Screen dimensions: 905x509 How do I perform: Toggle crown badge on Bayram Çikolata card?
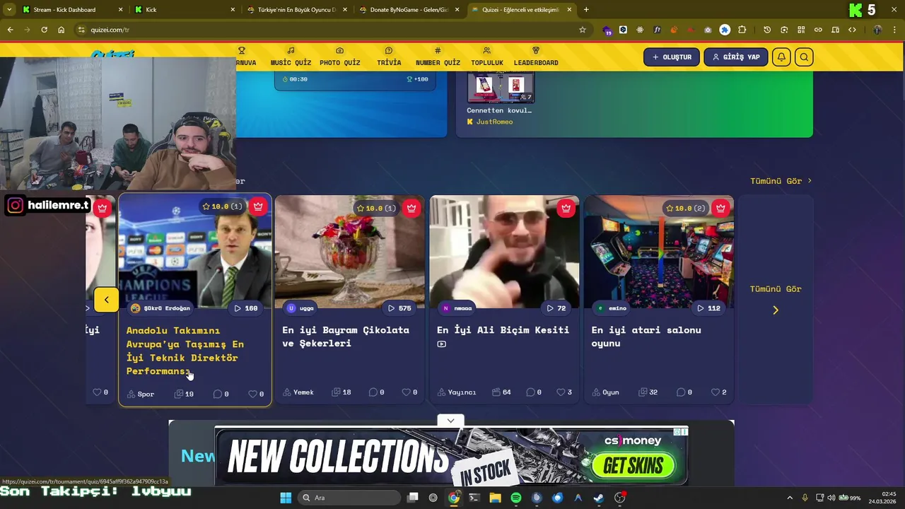(411, 208)
